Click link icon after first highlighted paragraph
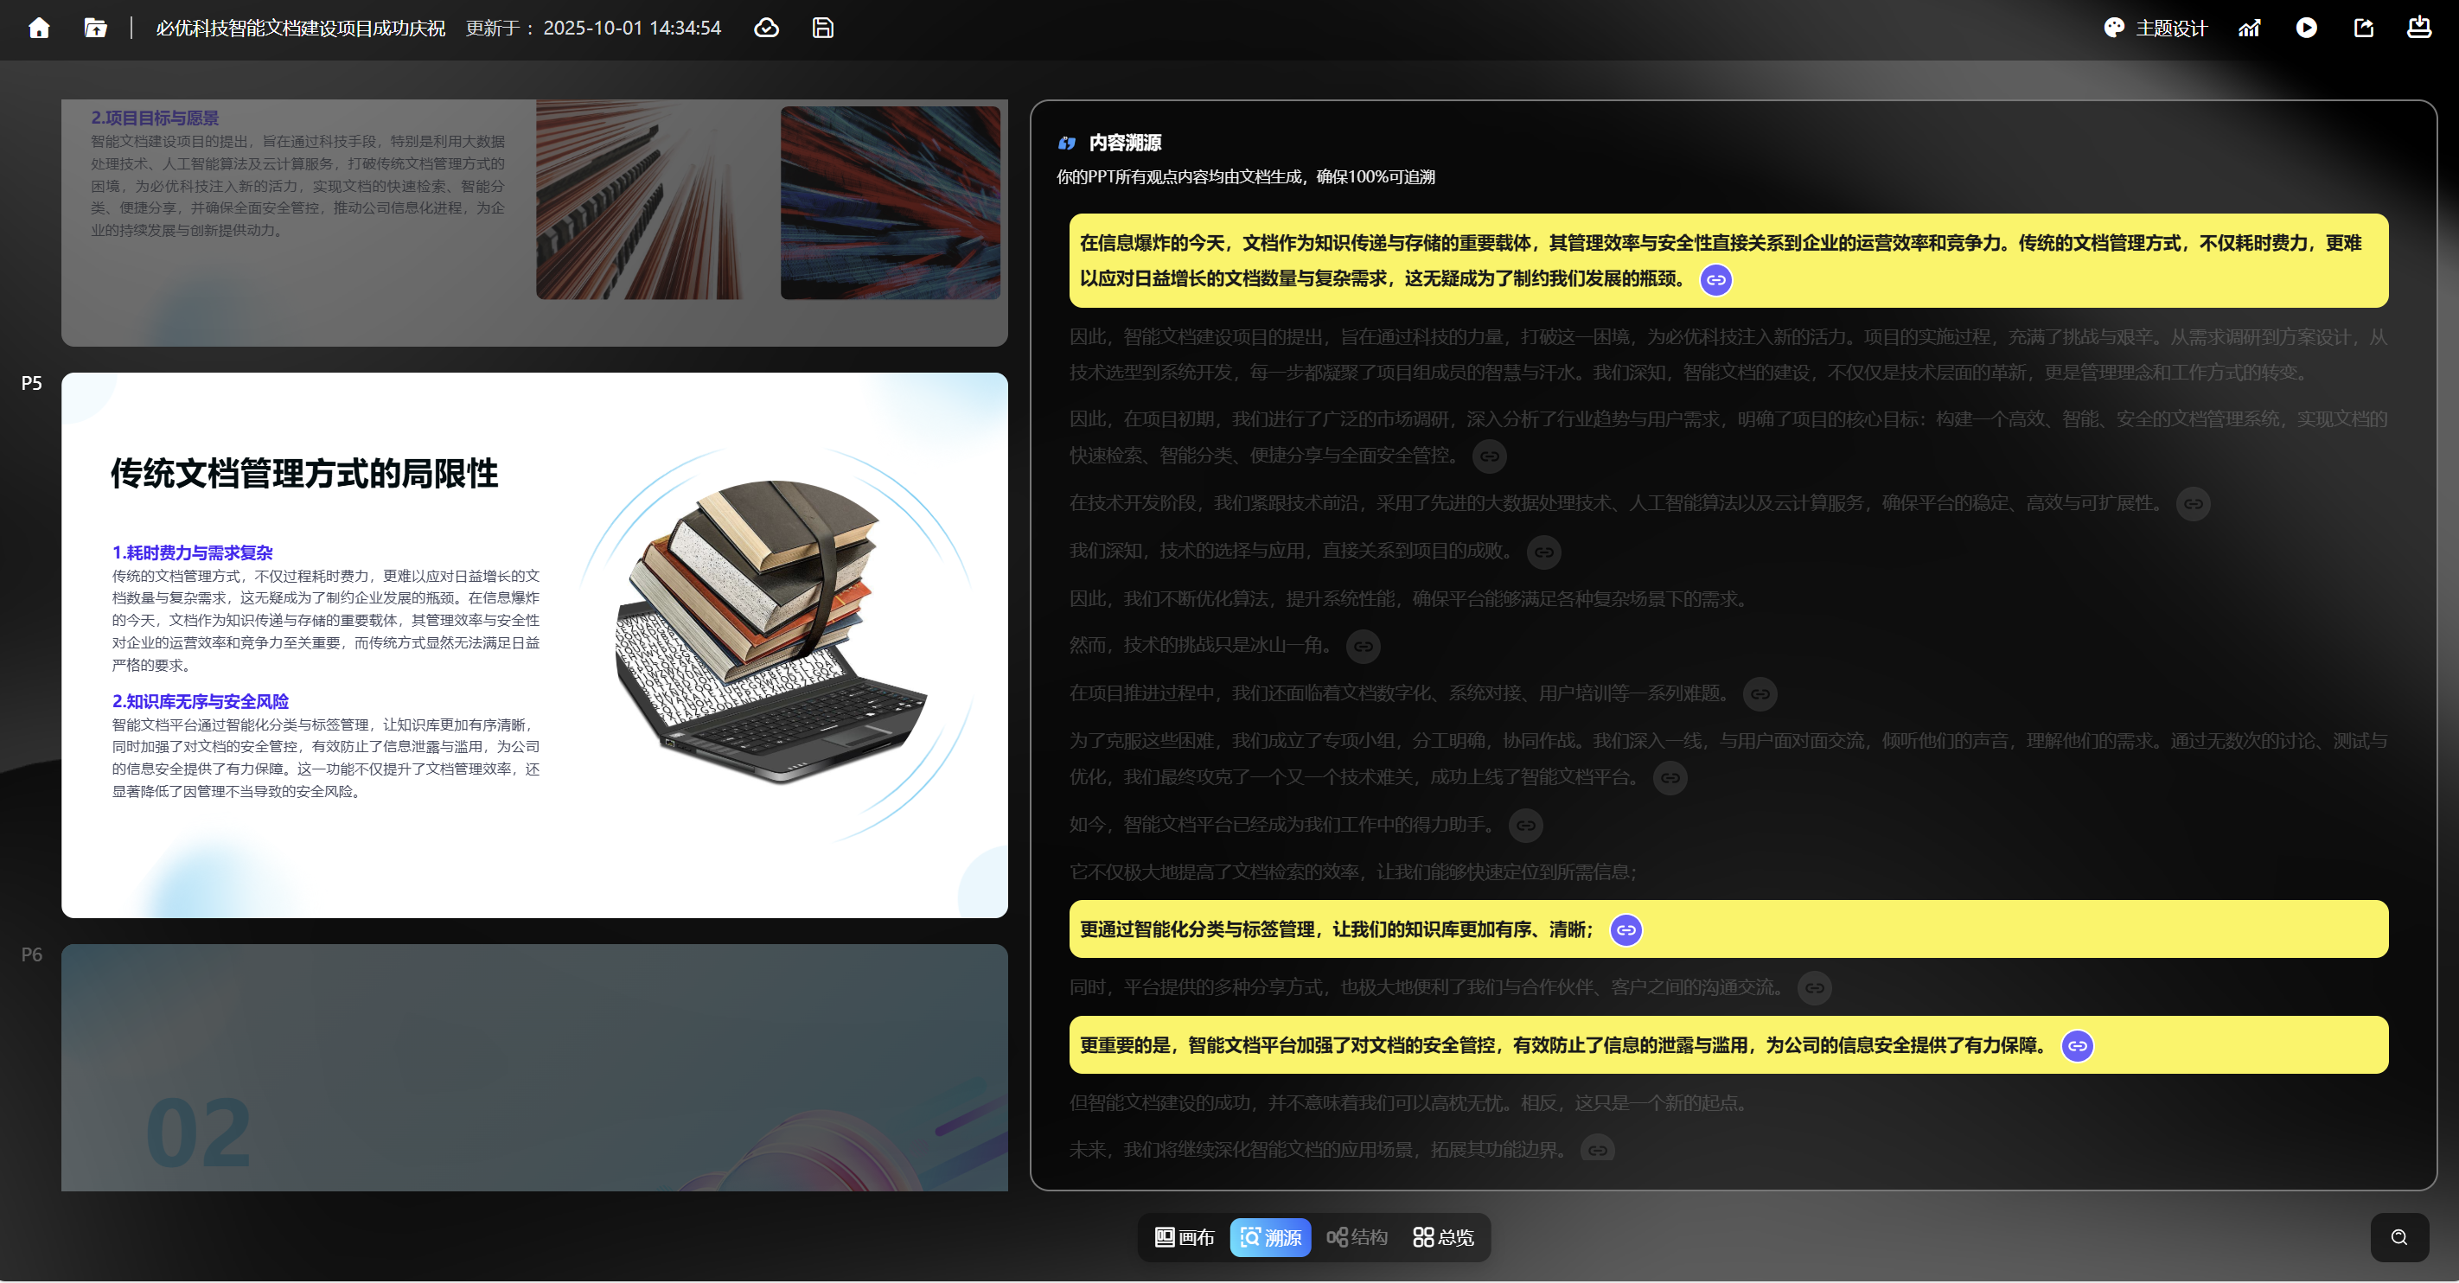This screenshot has width=2459, height=1283. pyautogui.click(x=1715, y=280)
